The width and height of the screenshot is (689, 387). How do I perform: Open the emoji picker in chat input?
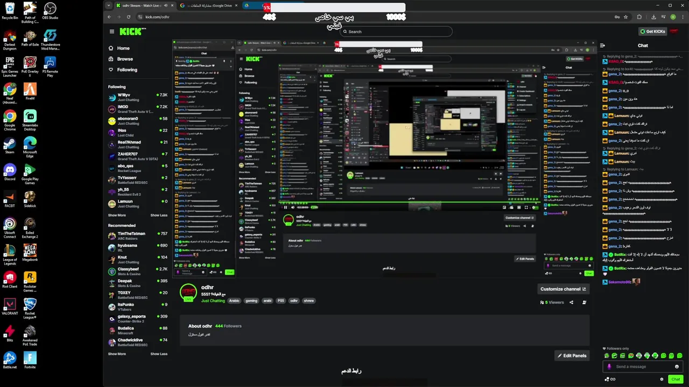tap(677, 367)
